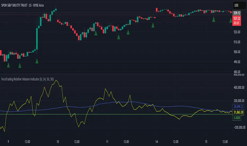Click the 200,000.00 volume axis value

(x=239, y=101)
